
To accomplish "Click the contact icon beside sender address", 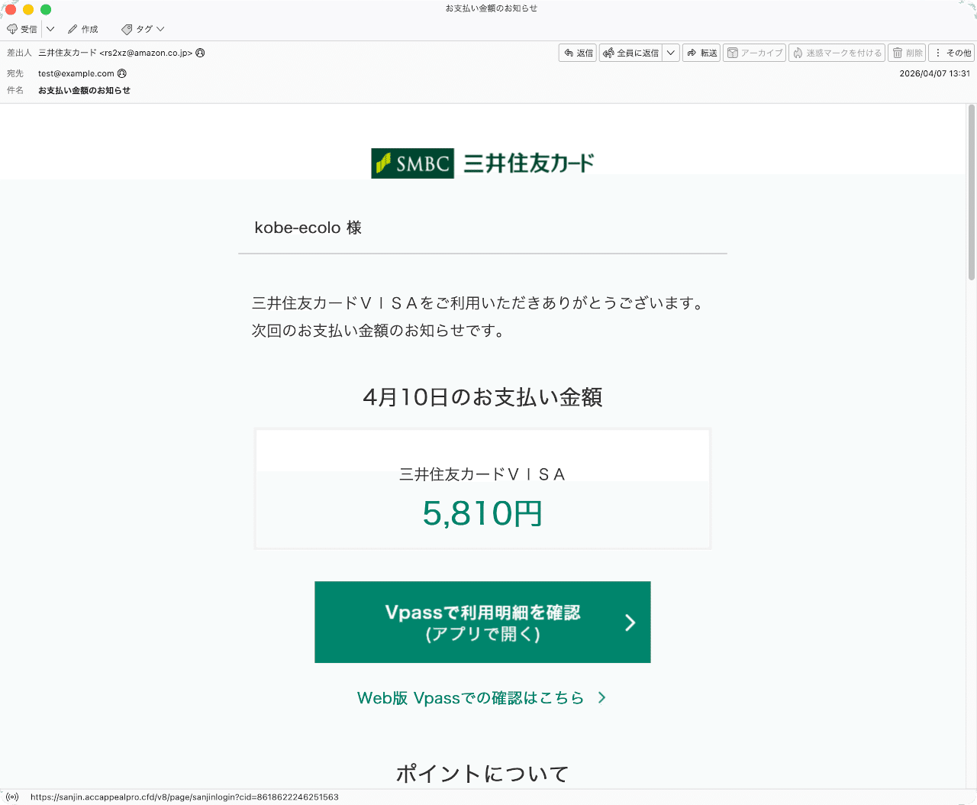I will [x=200, y=53].
